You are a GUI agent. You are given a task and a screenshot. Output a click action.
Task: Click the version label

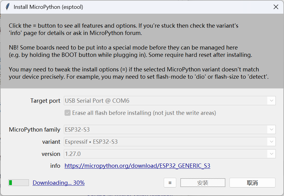coord(51,154)
